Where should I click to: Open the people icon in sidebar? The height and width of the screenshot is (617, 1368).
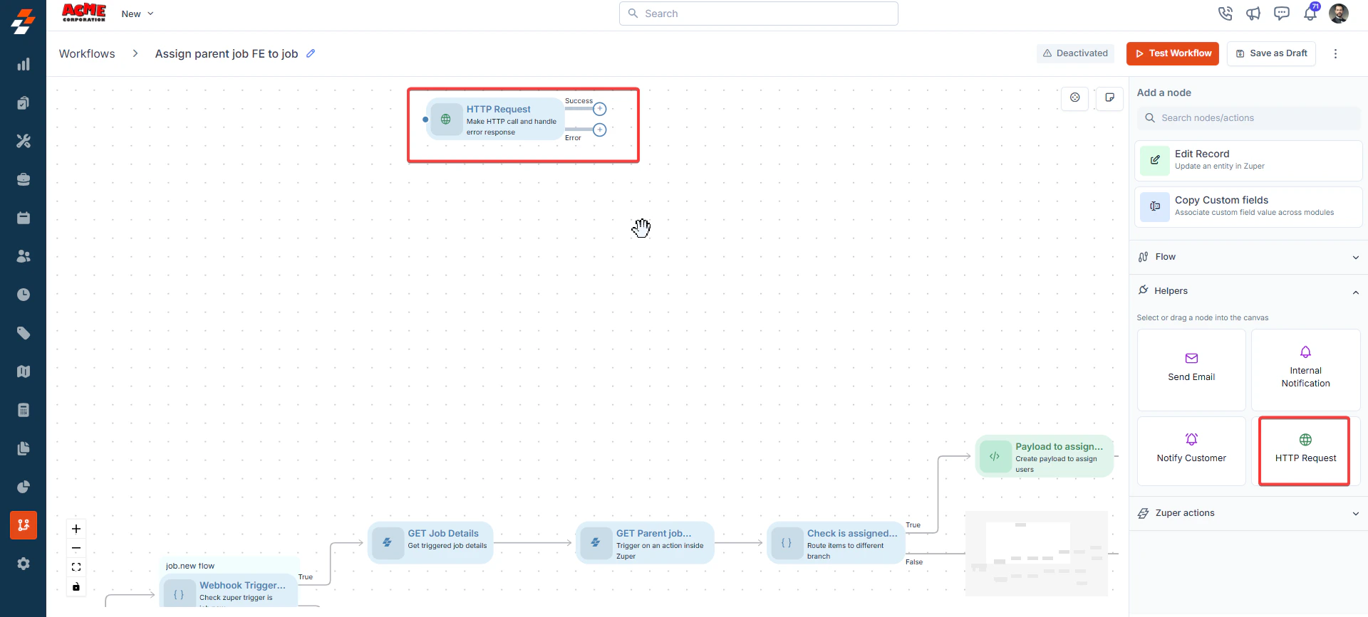click(x=24, y=256)
